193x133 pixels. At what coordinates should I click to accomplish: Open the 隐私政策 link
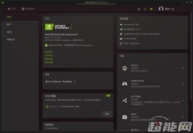[49, 59]
